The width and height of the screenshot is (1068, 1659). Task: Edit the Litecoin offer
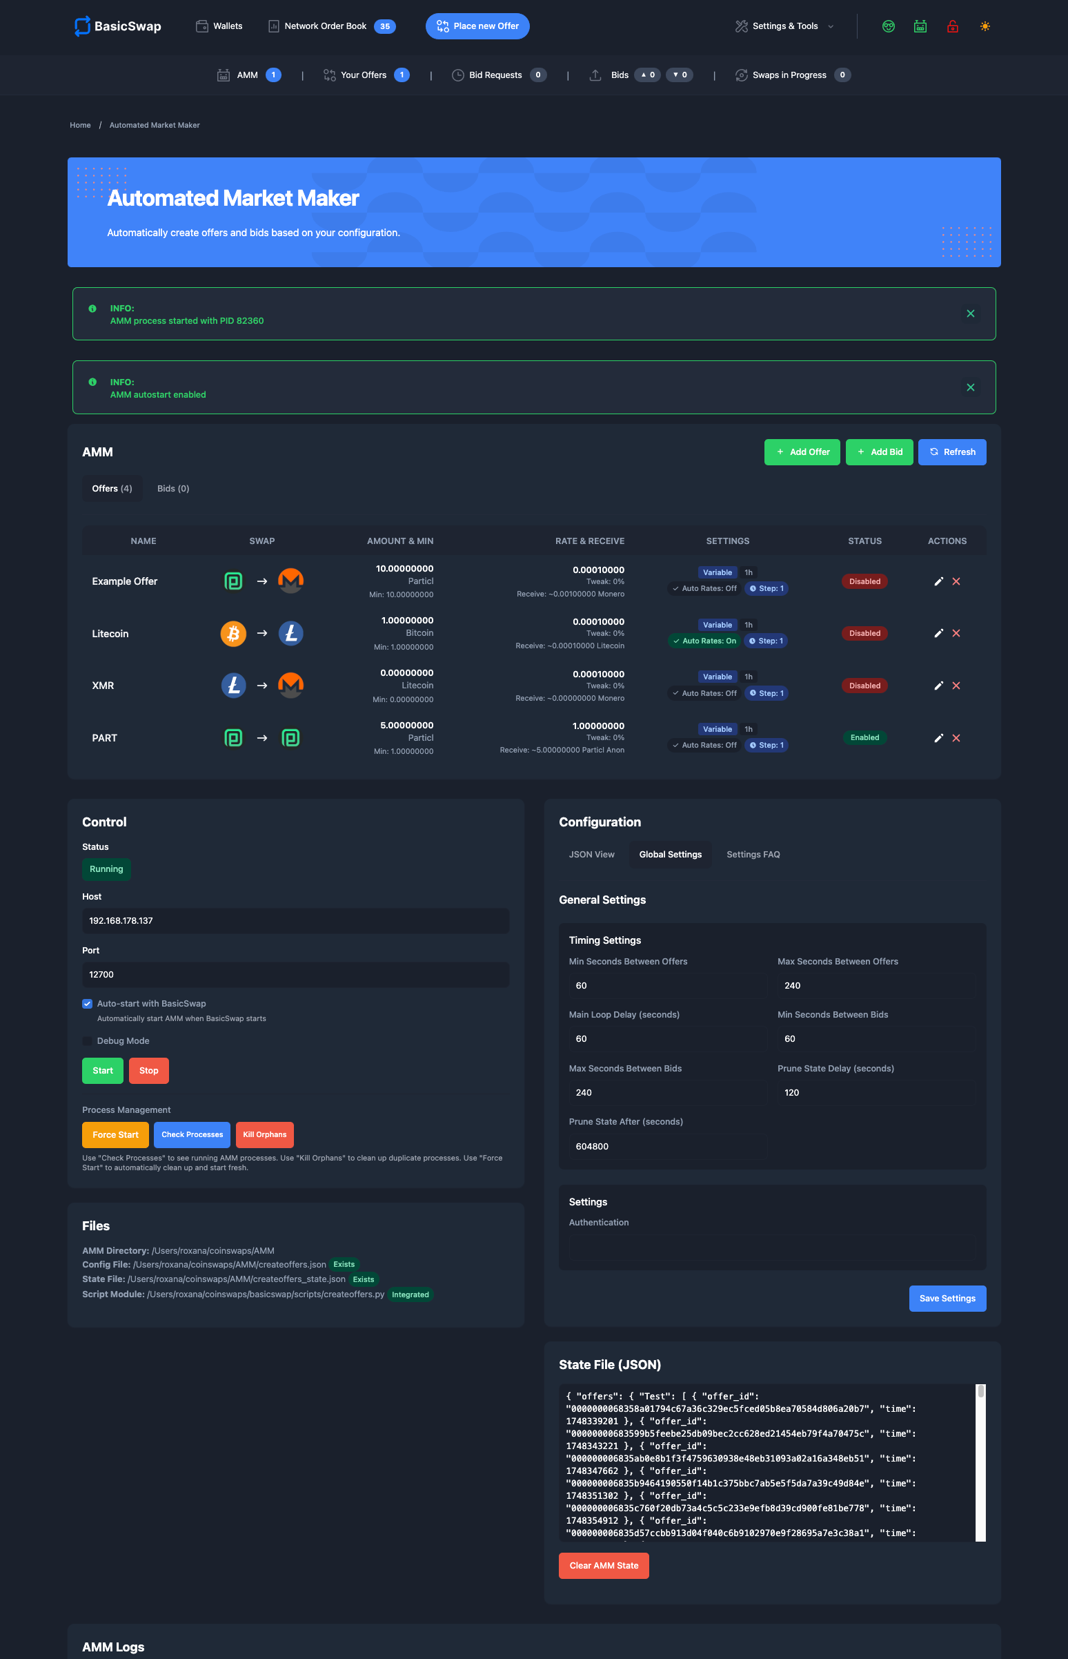(x=938, y=634)
